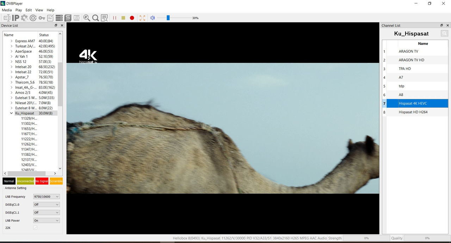Start satellite search with dish magnifier icon
451x243 pixels.
[x=87, y=18]
